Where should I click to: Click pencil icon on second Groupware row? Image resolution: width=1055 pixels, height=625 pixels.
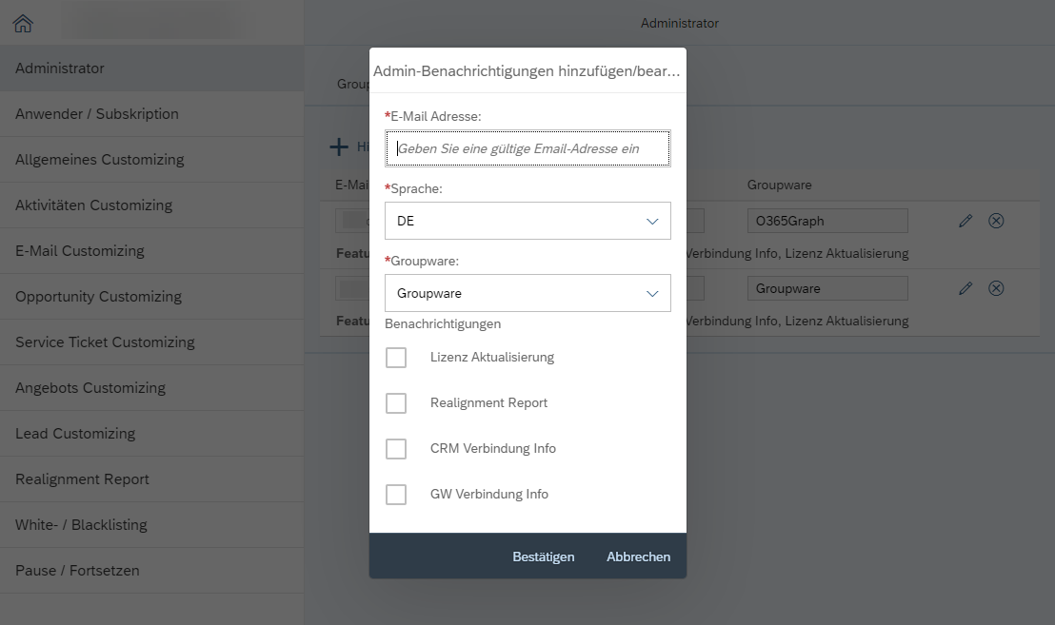[x=965, y=288]
